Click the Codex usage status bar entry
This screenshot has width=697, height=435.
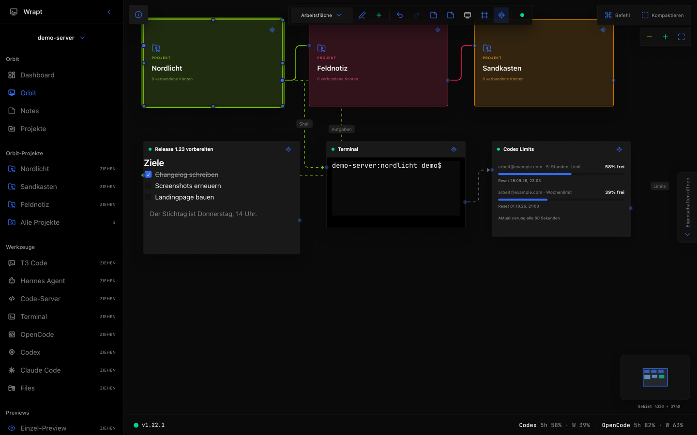pos(554,425)
